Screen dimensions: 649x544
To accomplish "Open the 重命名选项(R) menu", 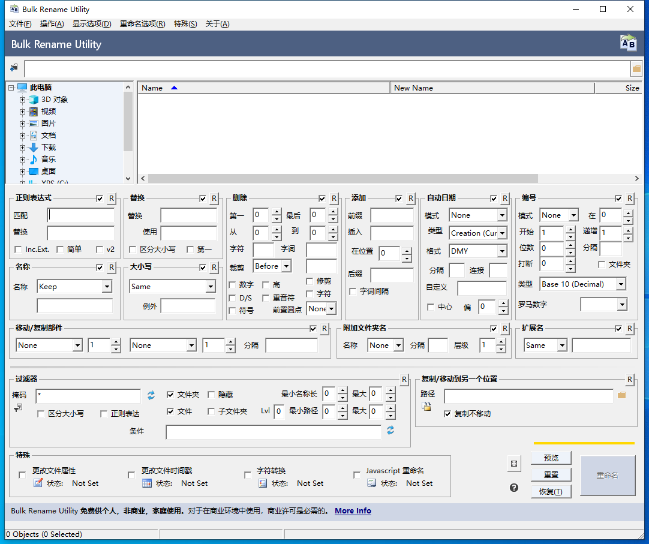I will [x=142, y=24].
